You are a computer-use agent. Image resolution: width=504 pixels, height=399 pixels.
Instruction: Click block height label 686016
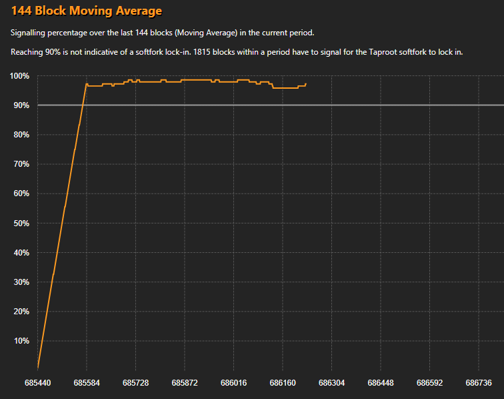[234, 383]
